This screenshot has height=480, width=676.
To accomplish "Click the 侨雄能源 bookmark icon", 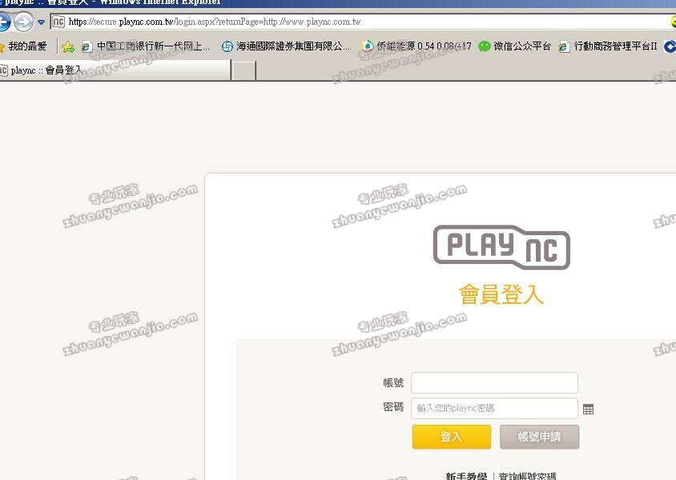I will [x=368, y=46].
